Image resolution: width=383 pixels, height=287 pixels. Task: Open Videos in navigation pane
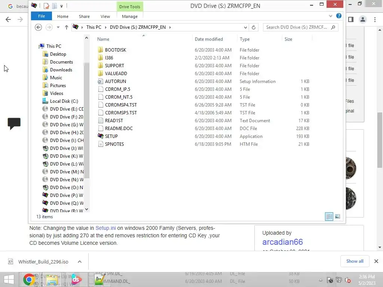(x=56, y=93)
